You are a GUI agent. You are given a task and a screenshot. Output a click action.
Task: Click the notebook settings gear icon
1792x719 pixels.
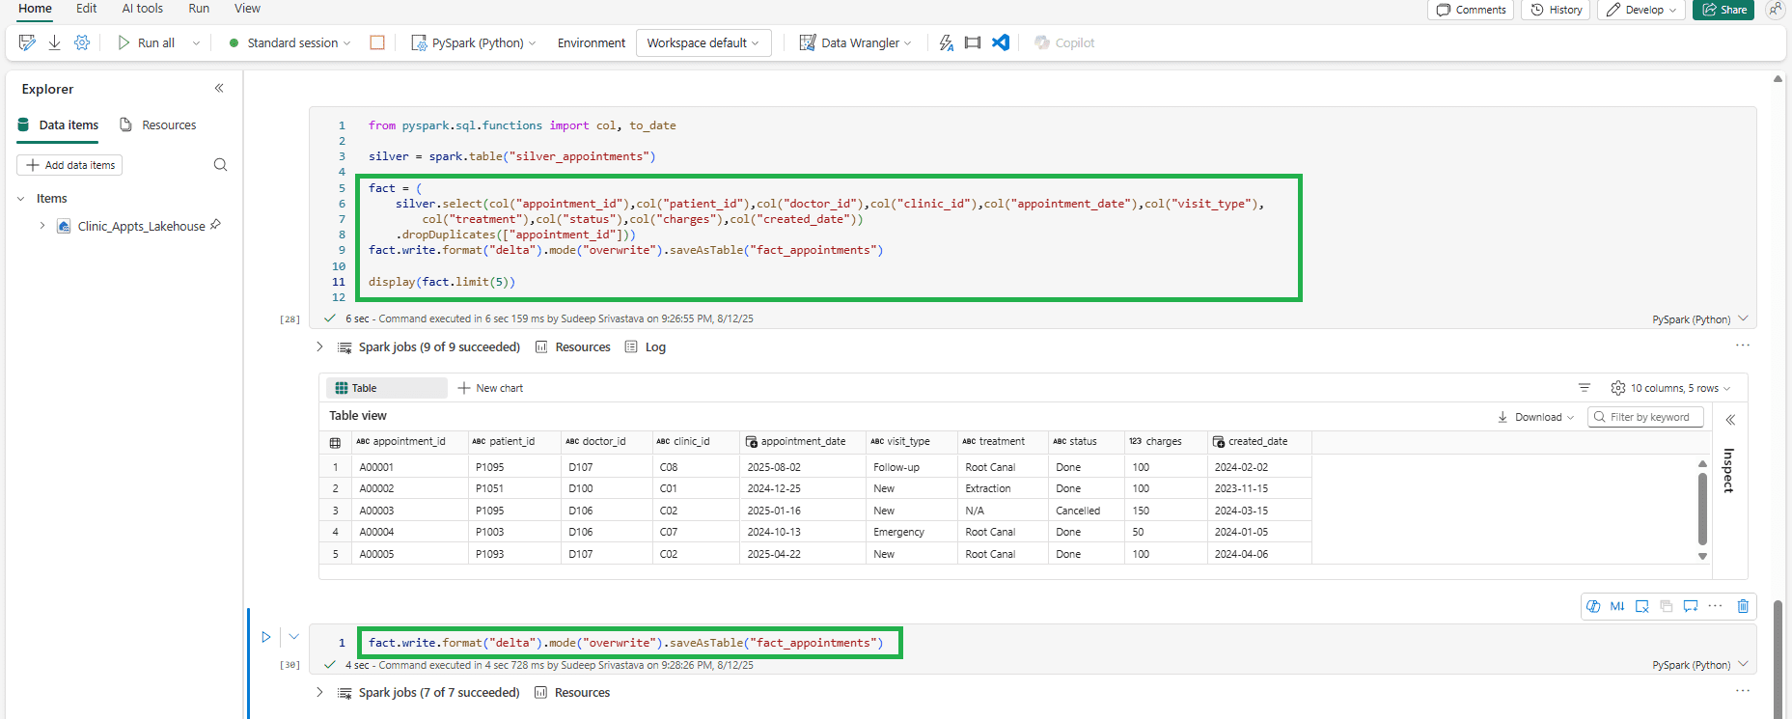tap(82, 42)
